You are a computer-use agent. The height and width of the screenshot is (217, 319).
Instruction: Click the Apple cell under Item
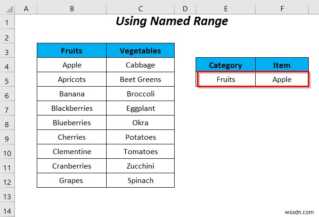[x=282, y=80]
